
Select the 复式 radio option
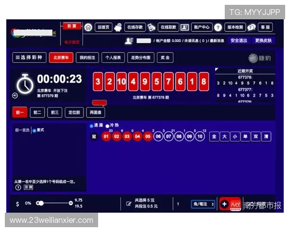point(34,130)
